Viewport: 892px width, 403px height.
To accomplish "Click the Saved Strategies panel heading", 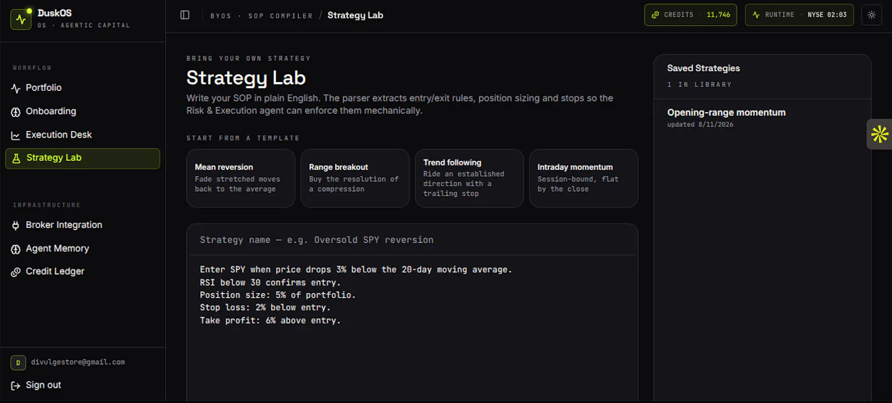I will 704,68.
